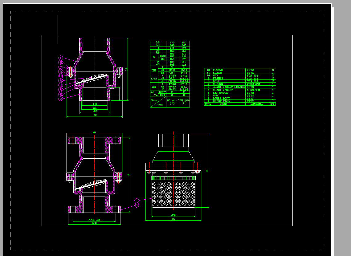This screenshot has height=256, width=351.
Task: Click value 221 in the size table
Action: tap(172, 48)
